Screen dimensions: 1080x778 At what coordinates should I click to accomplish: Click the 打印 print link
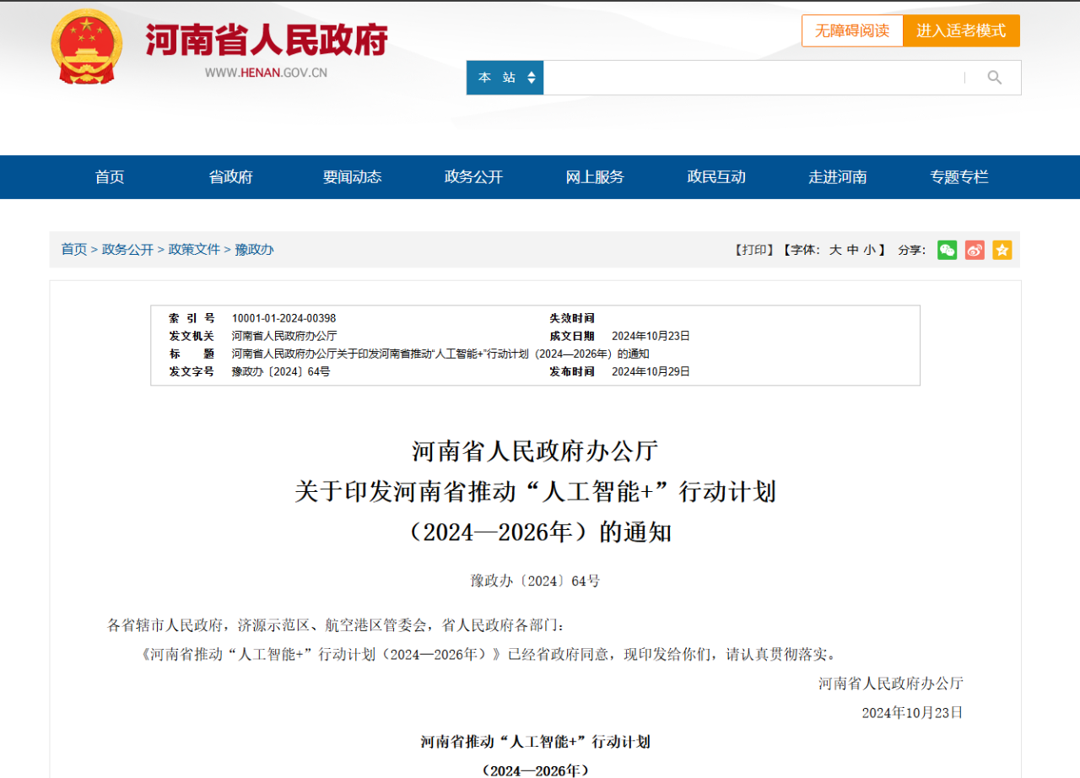point(753,250)
